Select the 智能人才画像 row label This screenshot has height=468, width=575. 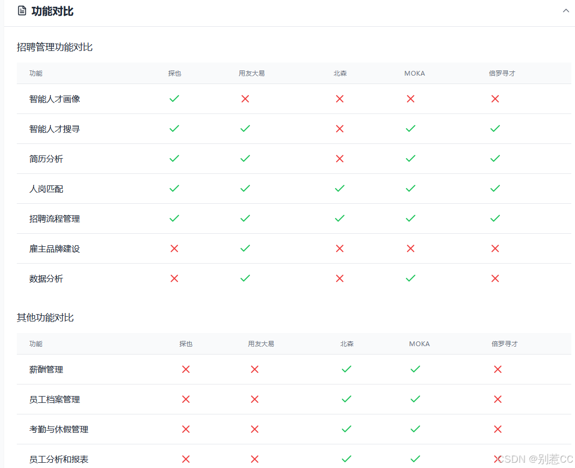[55, 99]
